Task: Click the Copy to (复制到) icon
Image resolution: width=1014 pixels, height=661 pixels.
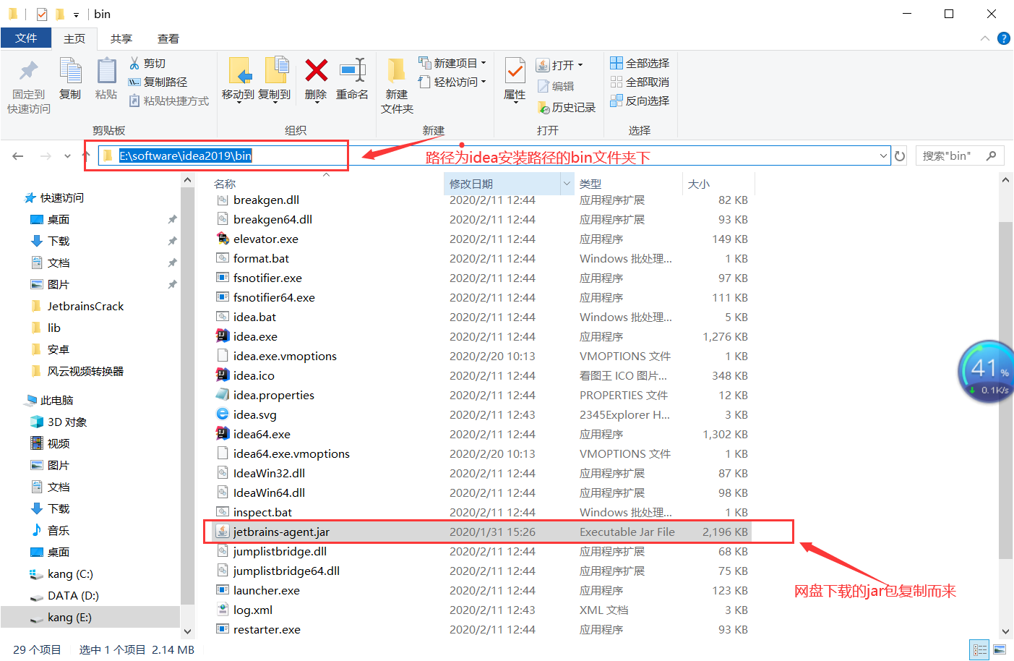Action: [x=276, y=71]
